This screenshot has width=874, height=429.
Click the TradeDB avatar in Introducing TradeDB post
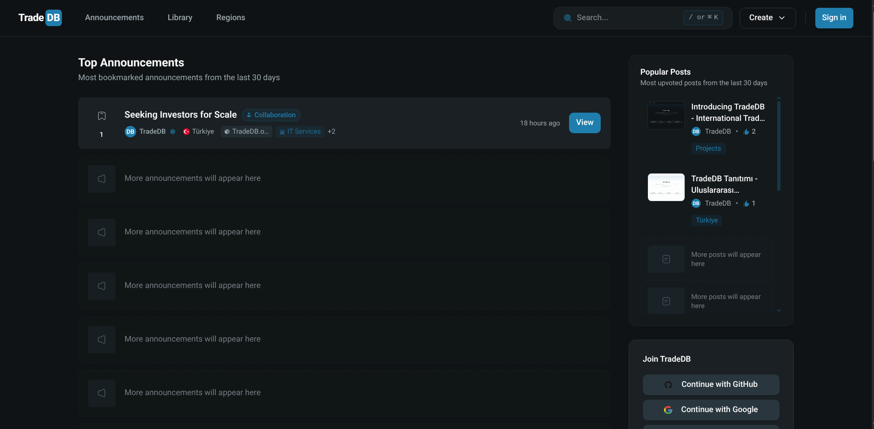[x=696, y=131]
